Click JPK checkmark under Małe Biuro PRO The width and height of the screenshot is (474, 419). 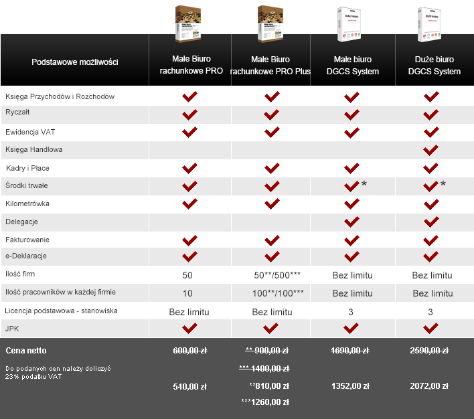[189, 329]
